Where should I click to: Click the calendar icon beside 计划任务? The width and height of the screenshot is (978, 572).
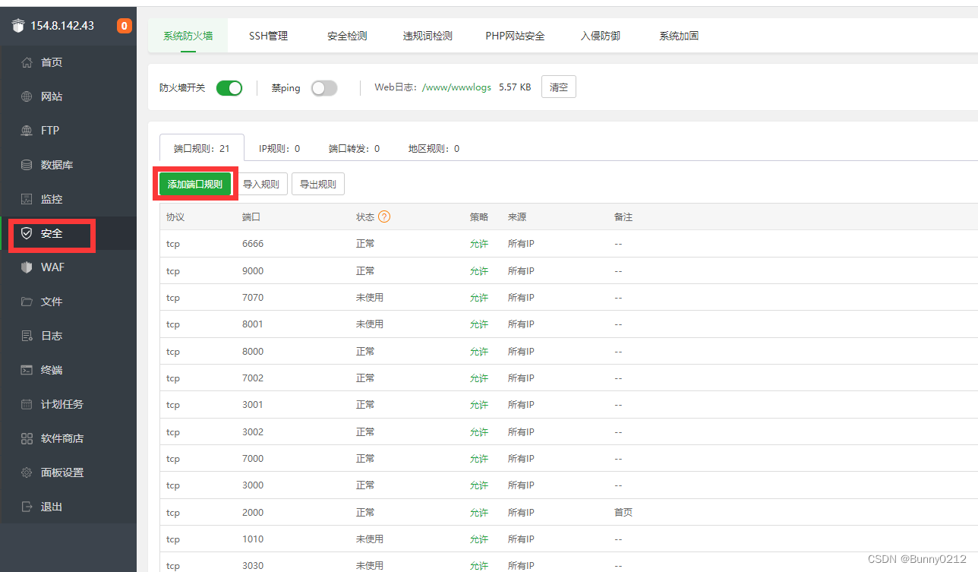[x=27, y=404]
